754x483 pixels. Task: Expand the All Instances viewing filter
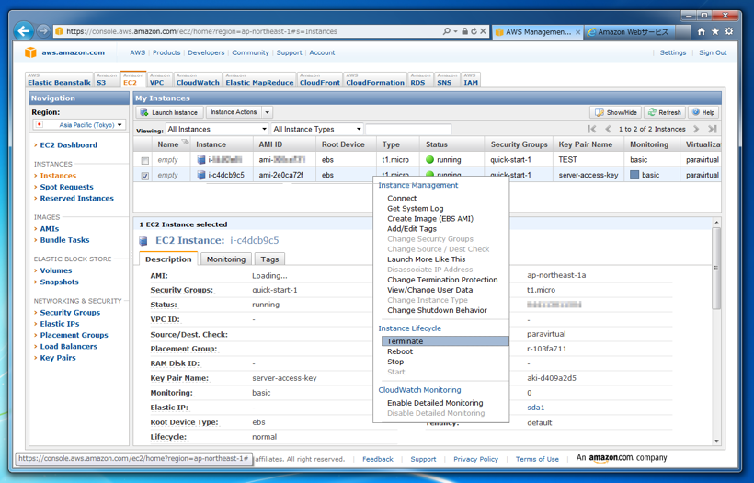(x=216, y=130)
